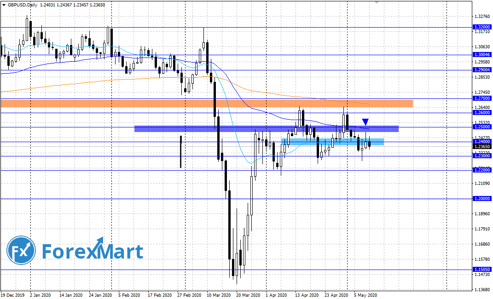Click the ForexMart watermark text
Viewport: 493px width, 299px height.
click(93, 252)
